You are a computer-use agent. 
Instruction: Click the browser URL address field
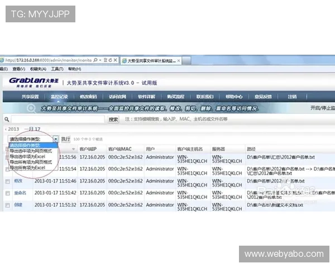[x=48, y=60]
